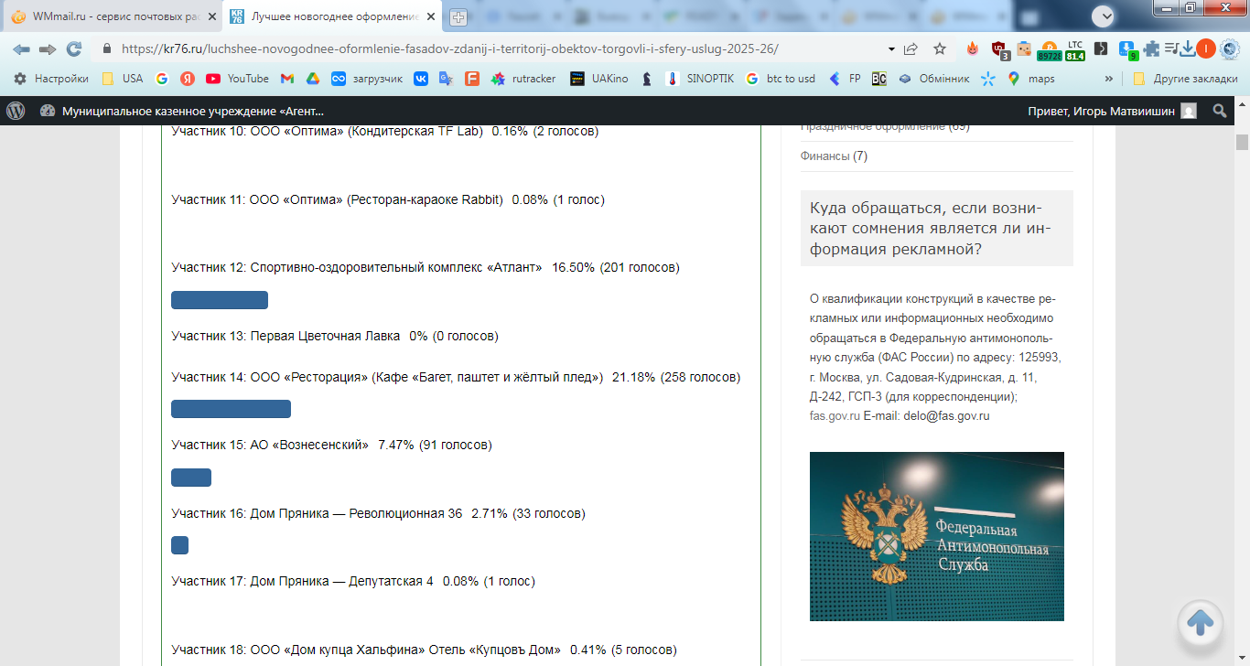This screenshot has width=1250, height=666.
Task: Share this page from address bar
Action: tap(911, 48)
